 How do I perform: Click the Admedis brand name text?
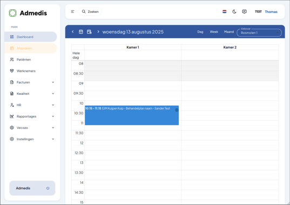[33, 13]
